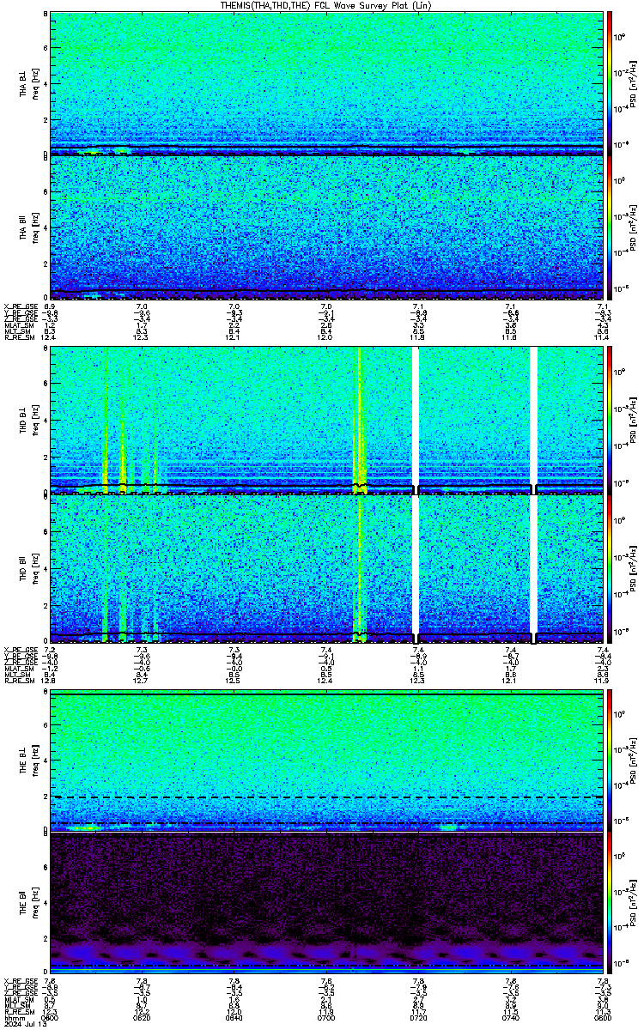Click the "X_RE_GSE" row label under the THA panels
This screenshot has height=1030, width=644.
19,306
